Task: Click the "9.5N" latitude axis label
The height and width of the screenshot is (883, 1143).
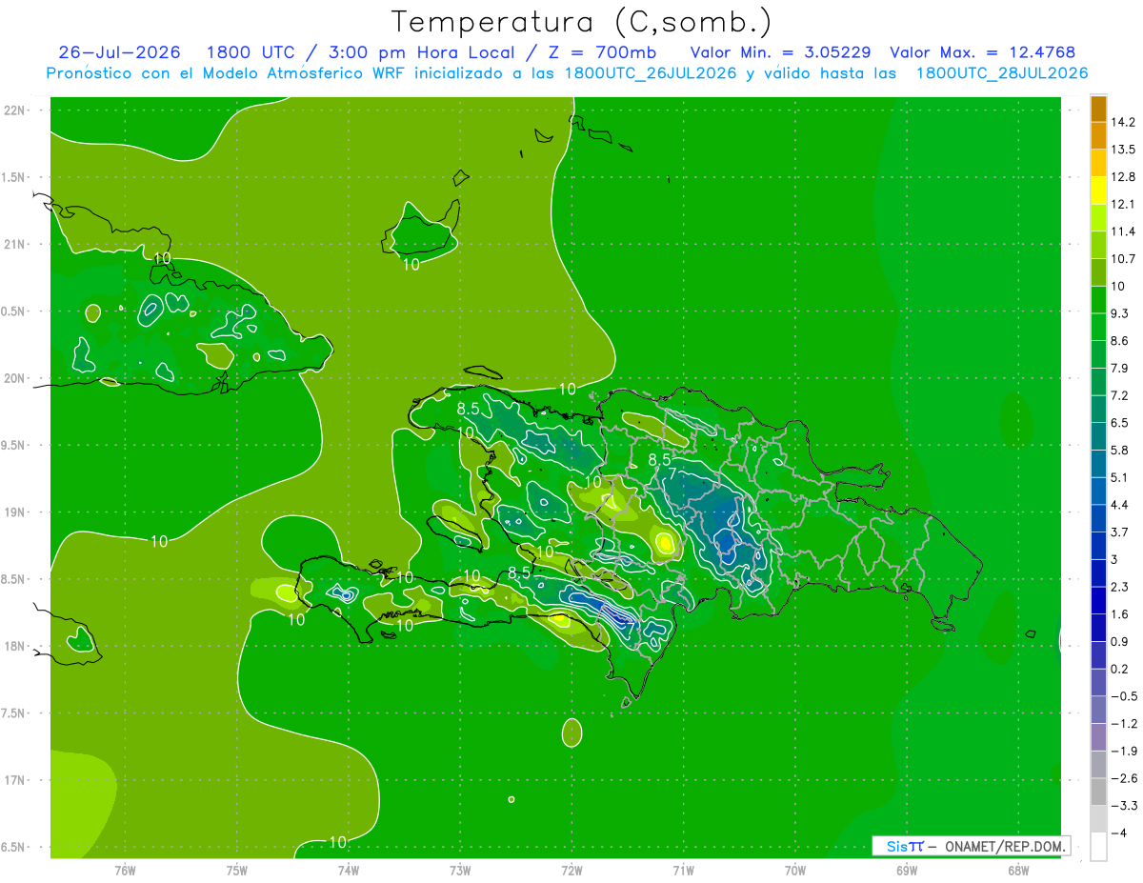Action: 13,445
